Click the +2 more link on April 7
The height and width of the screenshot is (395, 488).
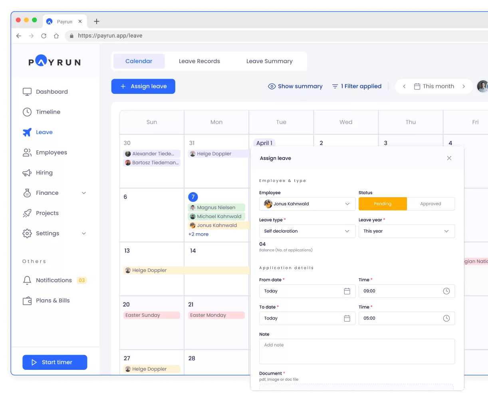(198, 234)
